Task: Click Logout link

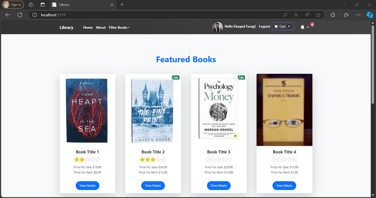Action: point(264,26)
